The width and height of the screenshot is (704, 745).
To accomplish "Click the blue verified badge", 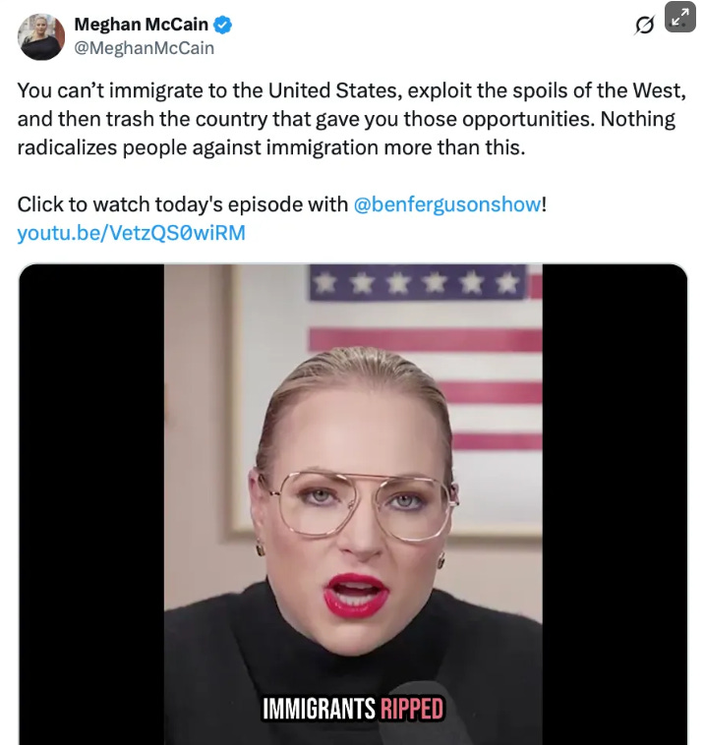I will pos(222,25).
